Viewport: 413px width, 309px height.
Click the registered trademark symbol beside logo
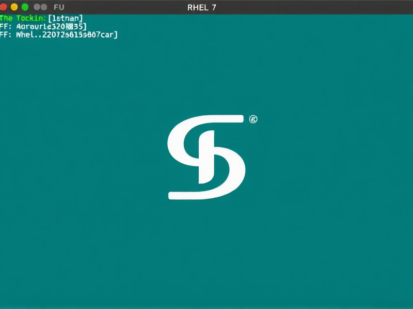(253, 119)
